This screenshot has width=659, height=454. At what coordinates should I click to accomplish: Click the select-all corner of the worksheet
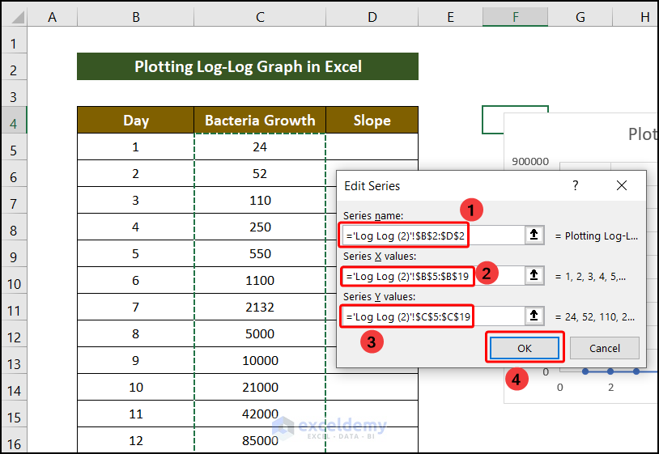click(14, 16)
